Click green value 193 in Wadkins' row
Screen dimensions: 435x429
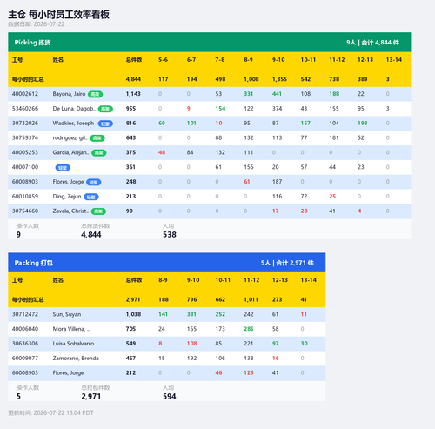pos(362,124)
